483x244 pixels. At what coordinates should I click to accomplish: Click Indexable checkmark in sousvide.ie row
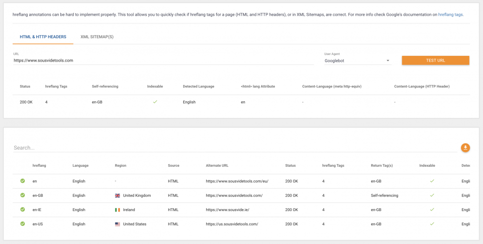point(432,210)
